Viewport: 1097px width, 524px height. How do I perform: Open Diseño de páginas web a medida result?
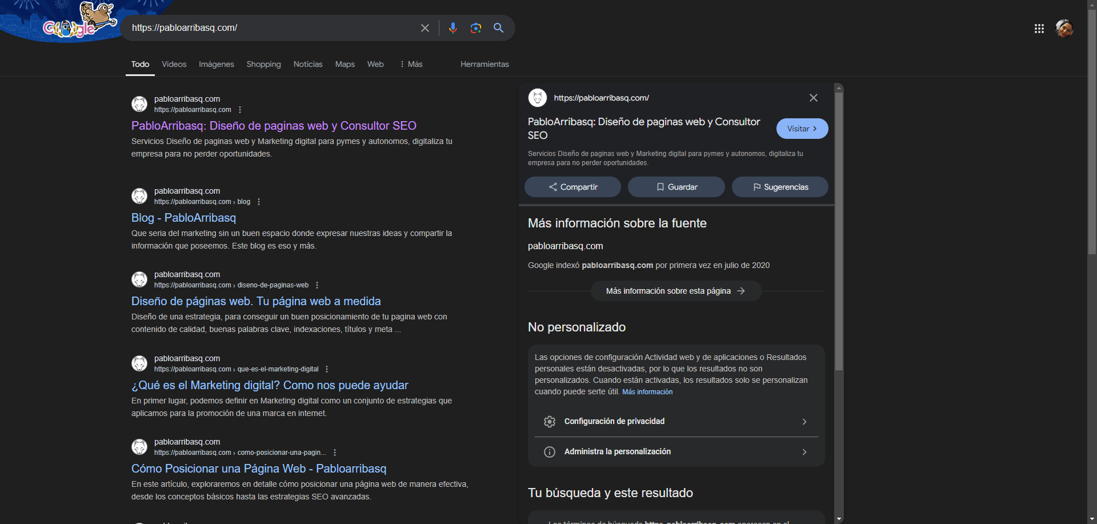coord(256,301)
